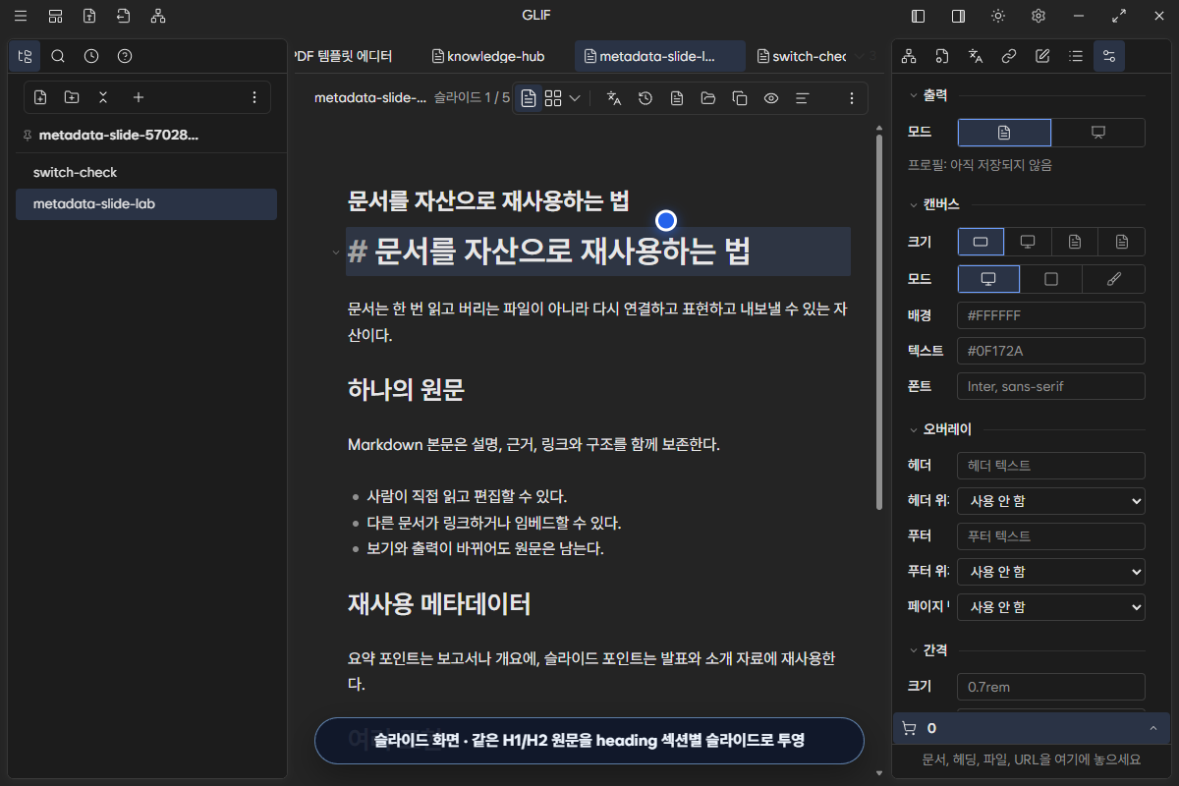Create a new folder in the sidebar

(x=72, y=97)
